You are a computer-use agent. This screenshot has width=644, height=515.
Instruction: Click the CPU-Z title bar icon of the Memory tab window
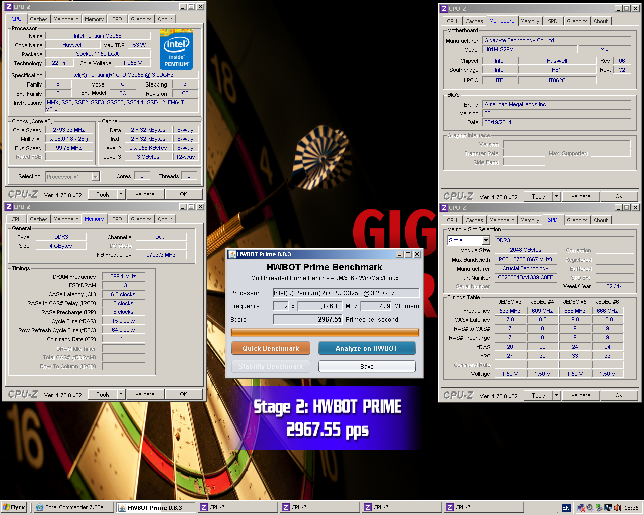coord(8,207)
